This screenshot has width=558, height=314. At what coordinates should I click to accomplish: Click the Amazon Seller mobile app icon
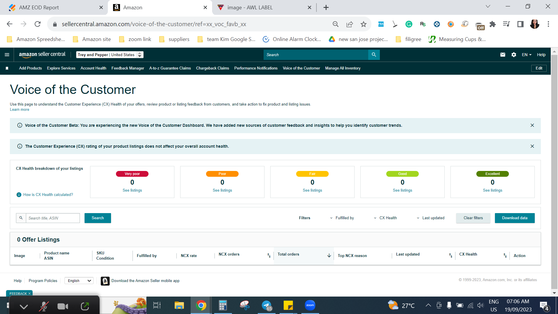point(105,281)
